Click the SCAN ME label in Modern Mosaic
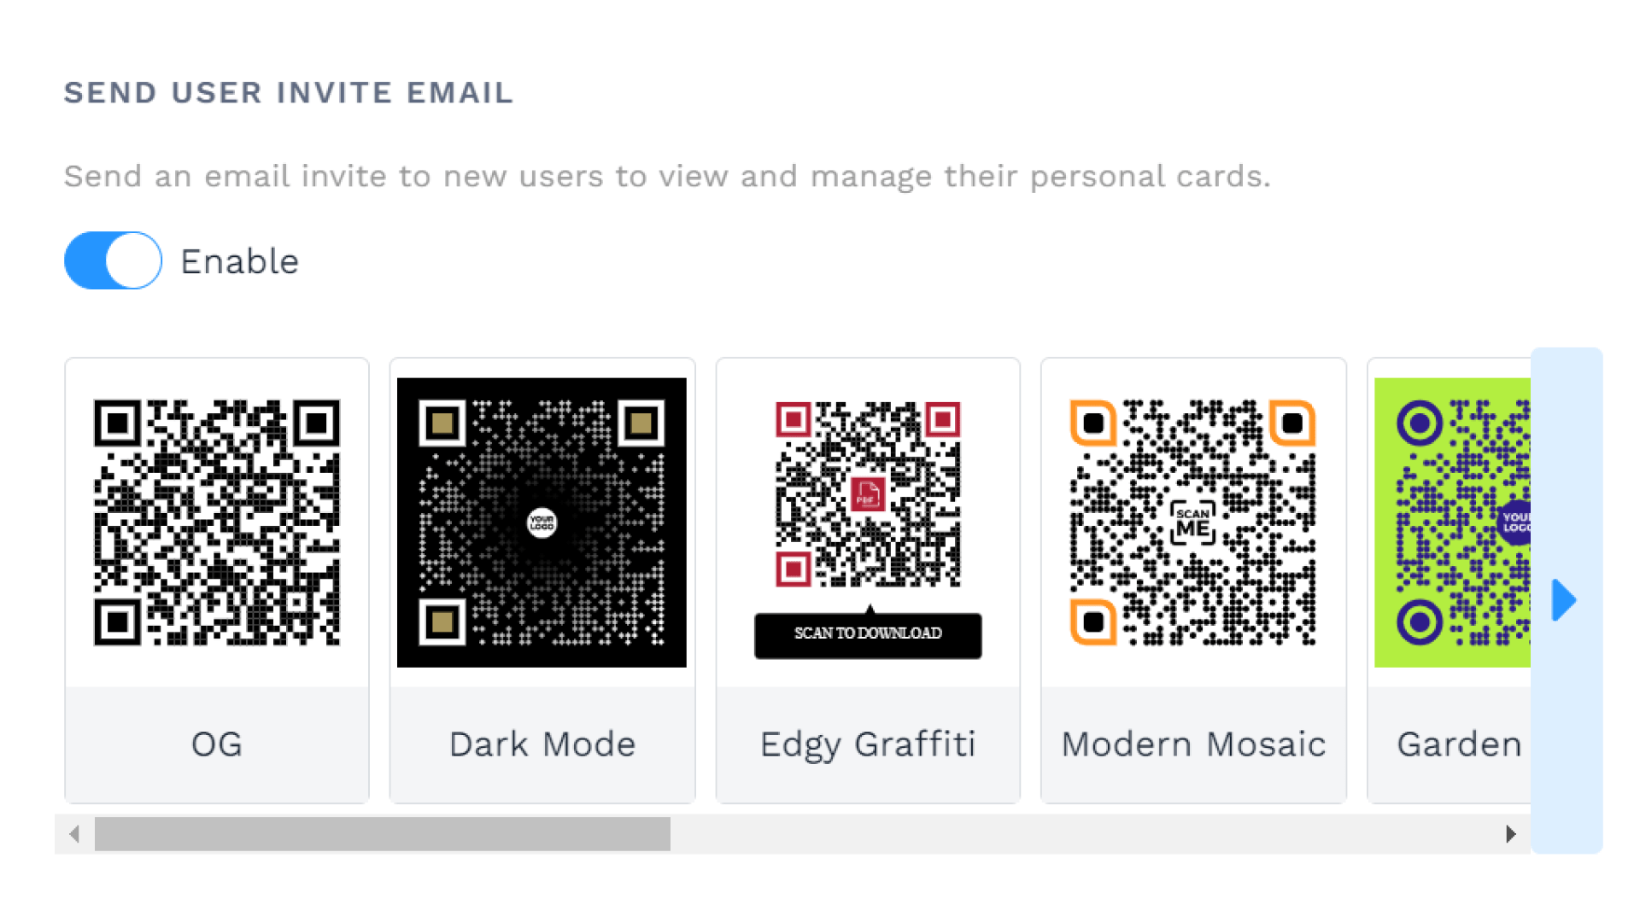Image resolution: width=1640 pixels, height=922 pixels. click(1193, 521)
